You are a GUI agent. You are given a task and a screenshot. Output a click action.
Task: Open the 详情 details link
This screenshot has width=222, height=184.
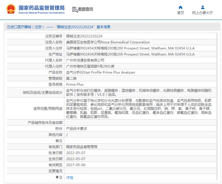click(70, 177)
